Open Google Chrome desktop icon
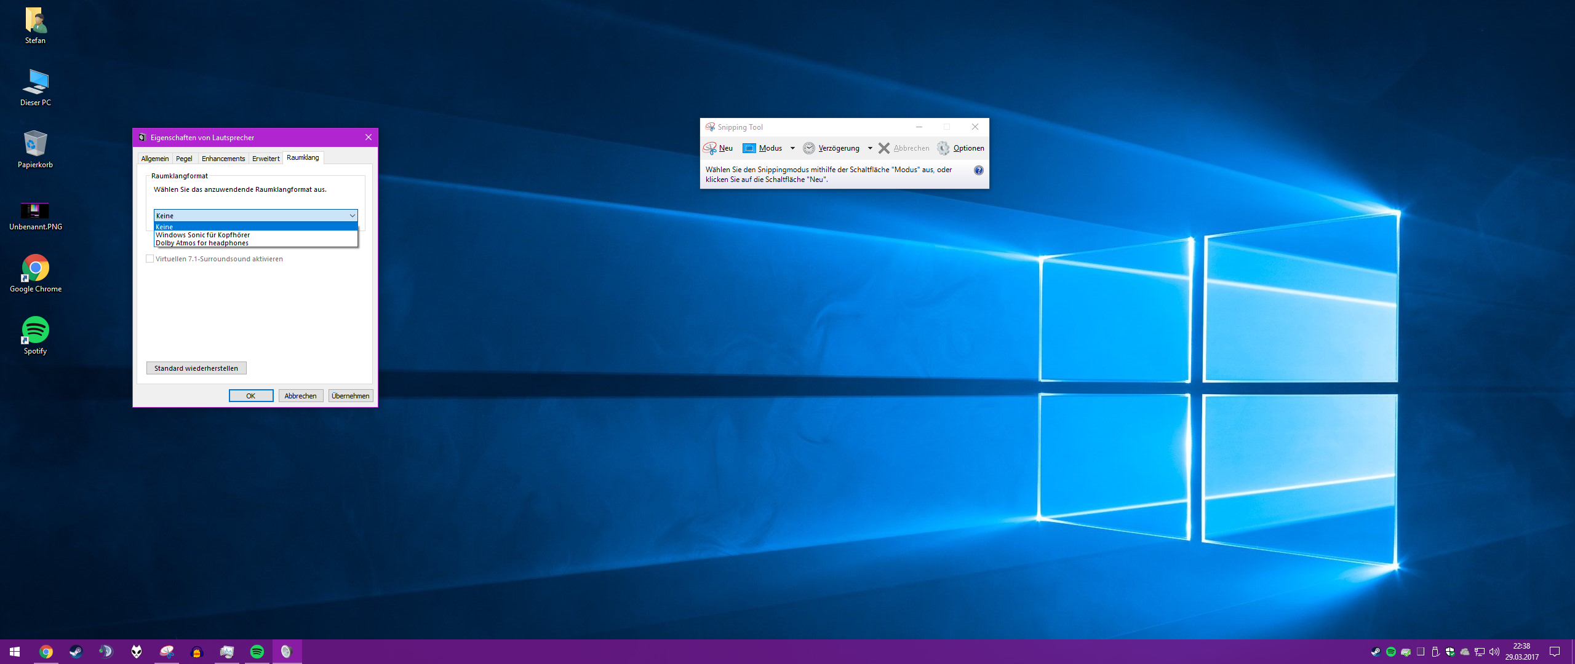Screen dimensions: 1575x664 click(36, 269)
